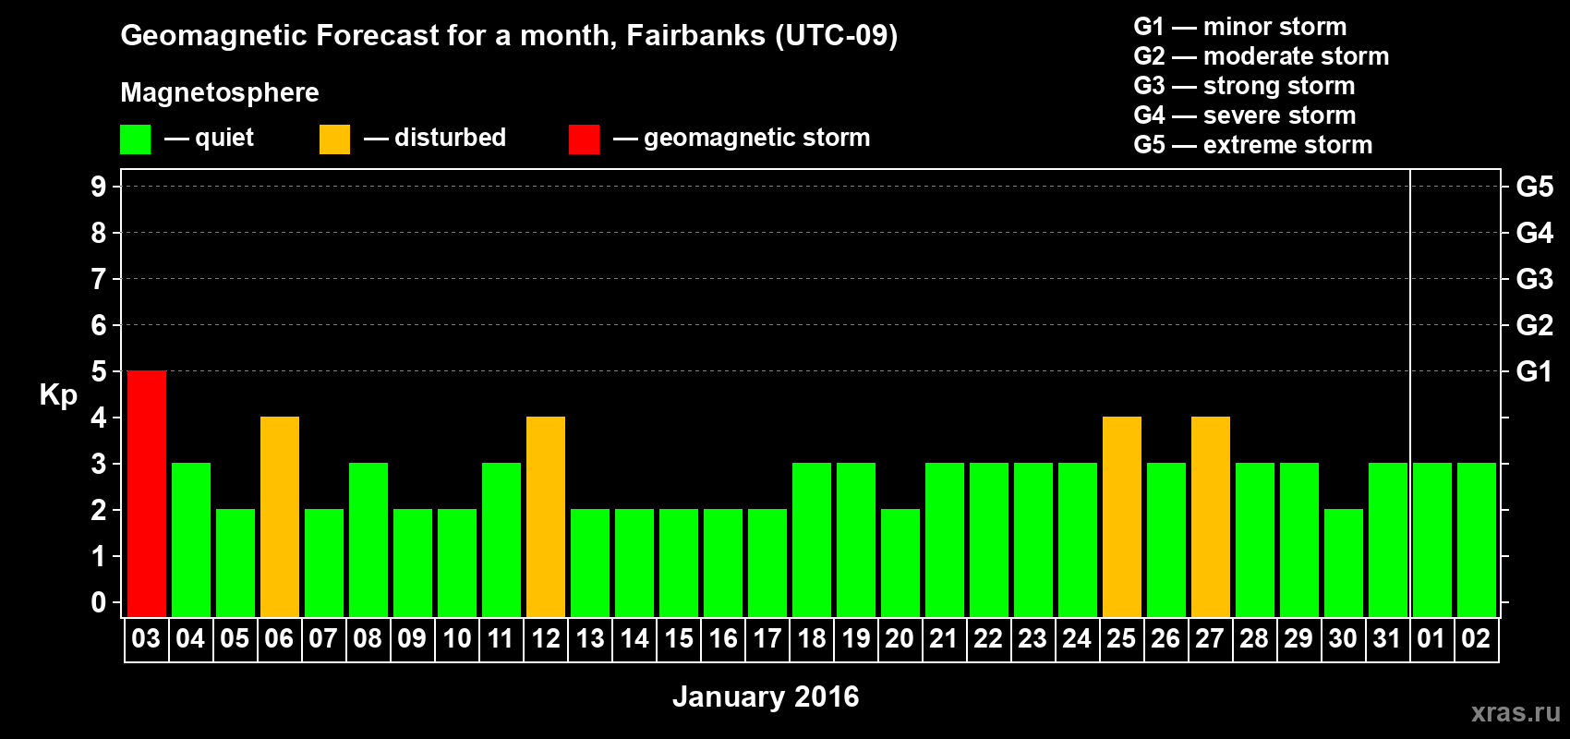
Task: Click the February date label 01
Action: tap(1431, 638)
